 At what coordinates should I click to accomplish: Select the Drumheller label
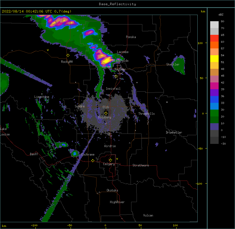pyautogui.click(x=174, y=132)
